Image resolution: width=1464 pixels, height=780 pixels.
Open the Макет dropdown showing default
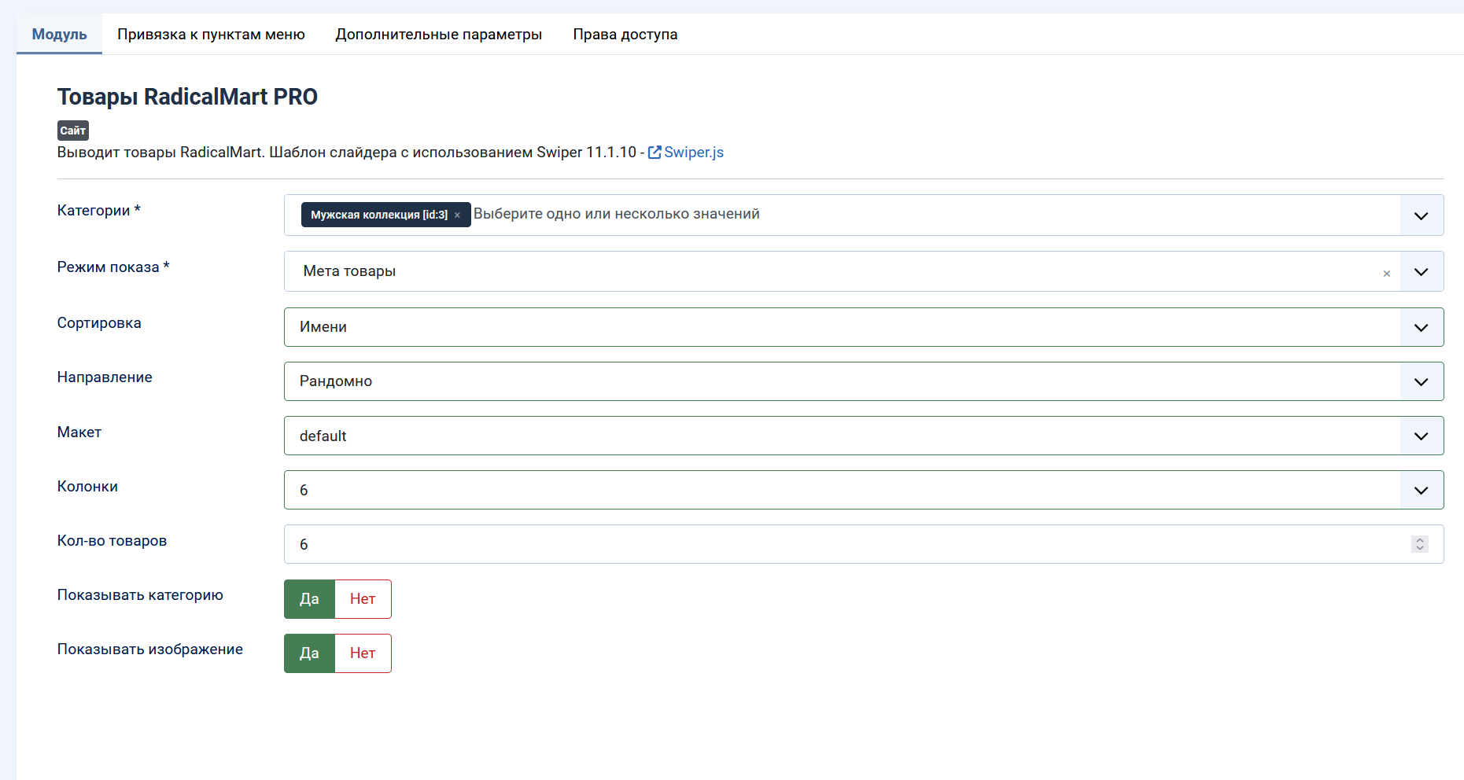[864, 436]
